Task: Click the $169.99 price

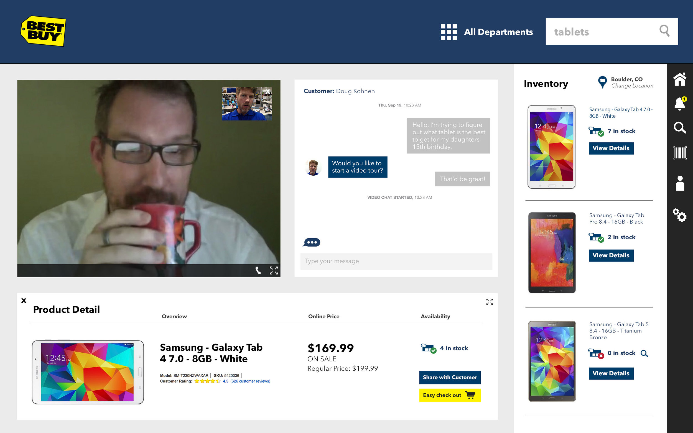Action: [331, 348]
